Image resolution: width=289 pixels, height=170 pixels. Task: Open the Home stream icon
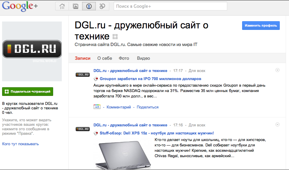tap(62, 6)
